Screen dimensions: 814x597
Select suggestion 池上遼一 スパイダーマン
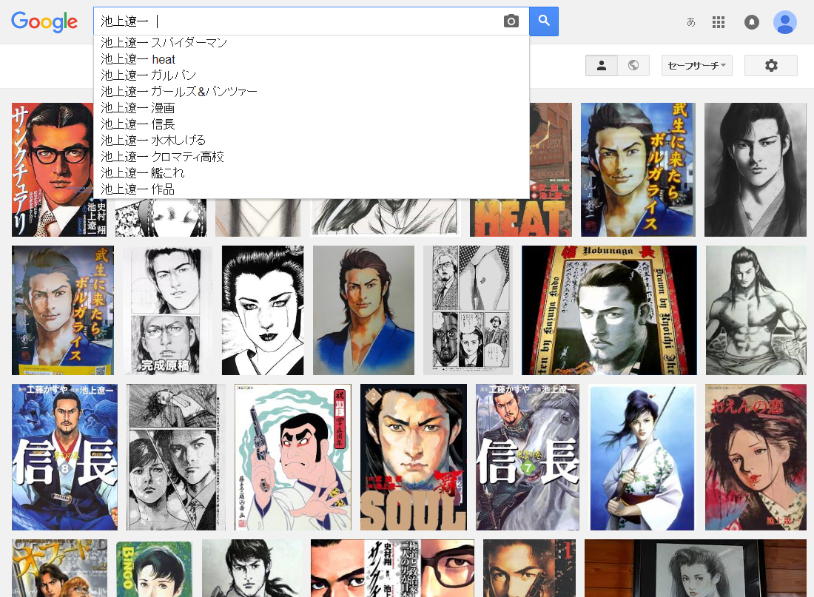click(312, 43)
